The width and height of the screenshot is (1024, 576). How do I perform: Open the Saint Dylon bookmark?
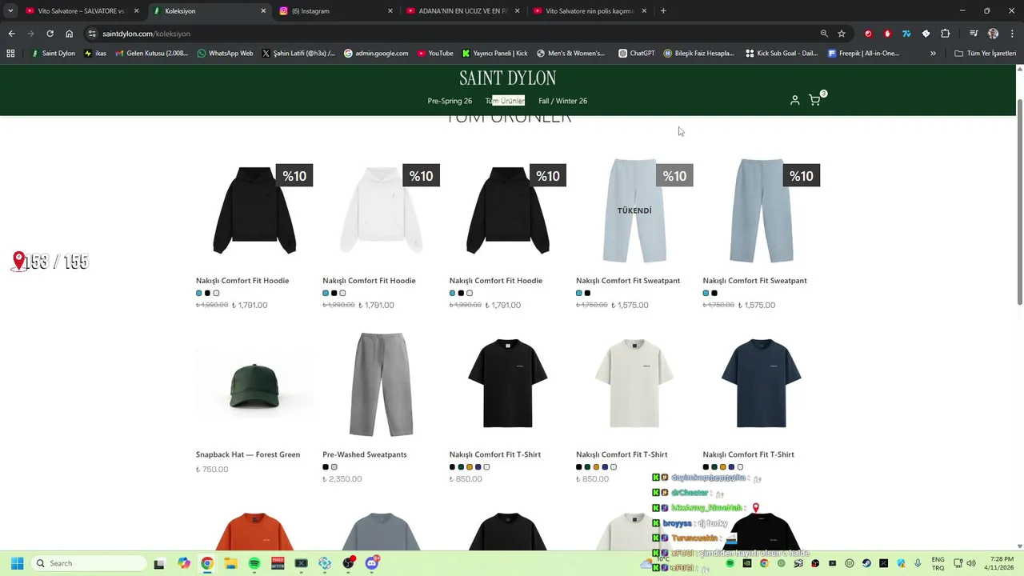[x=53, y=54]
